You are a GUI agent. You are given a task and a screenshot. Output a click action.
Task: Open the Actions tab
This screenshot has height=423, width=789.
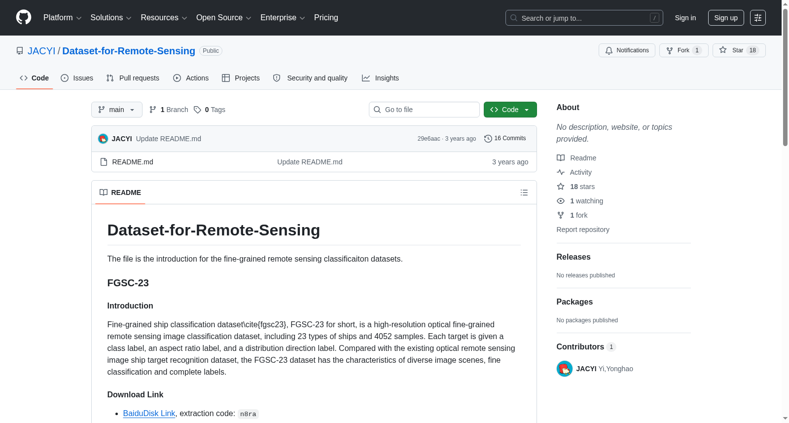click(x=191, y=78)
